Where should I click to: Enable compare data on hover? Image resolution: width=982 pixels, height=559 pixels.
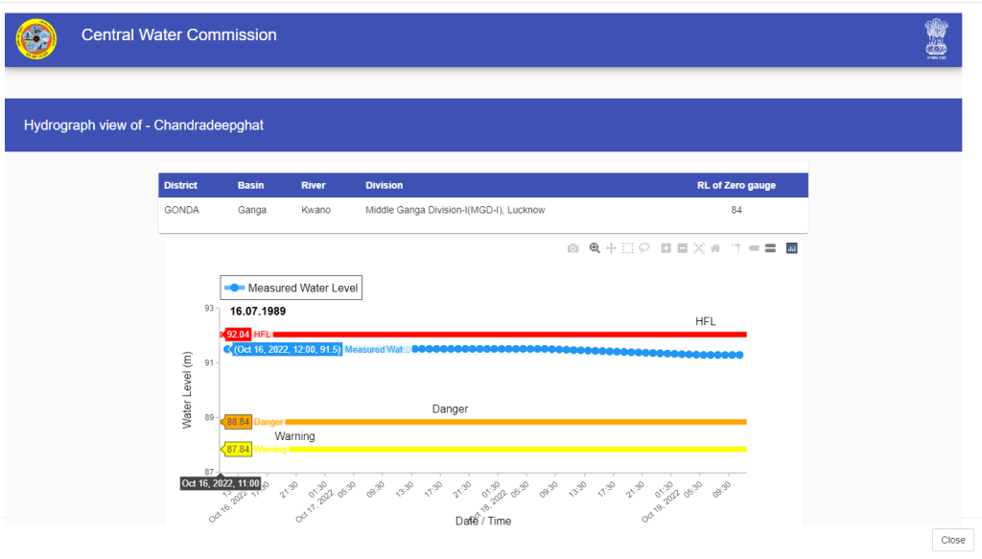point(769,248)
